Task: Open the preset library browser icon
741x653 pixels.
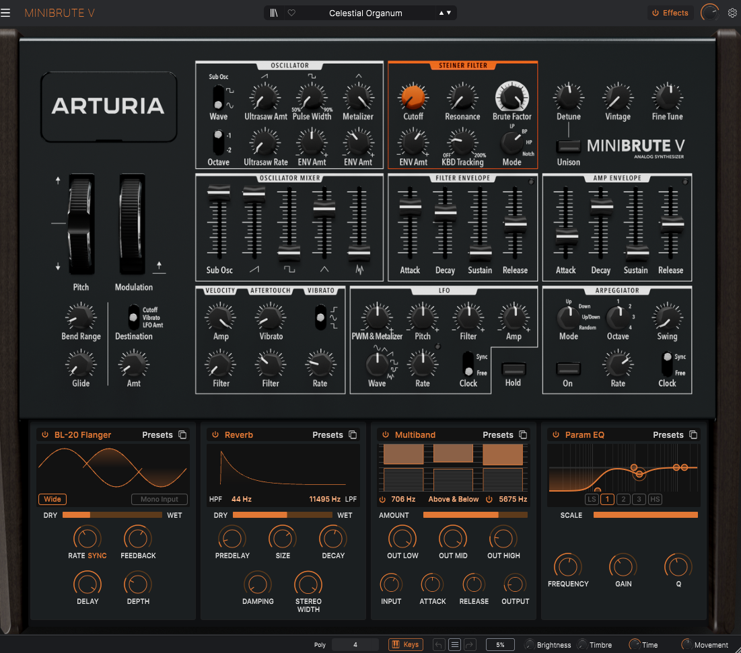Action: (274, 13)
